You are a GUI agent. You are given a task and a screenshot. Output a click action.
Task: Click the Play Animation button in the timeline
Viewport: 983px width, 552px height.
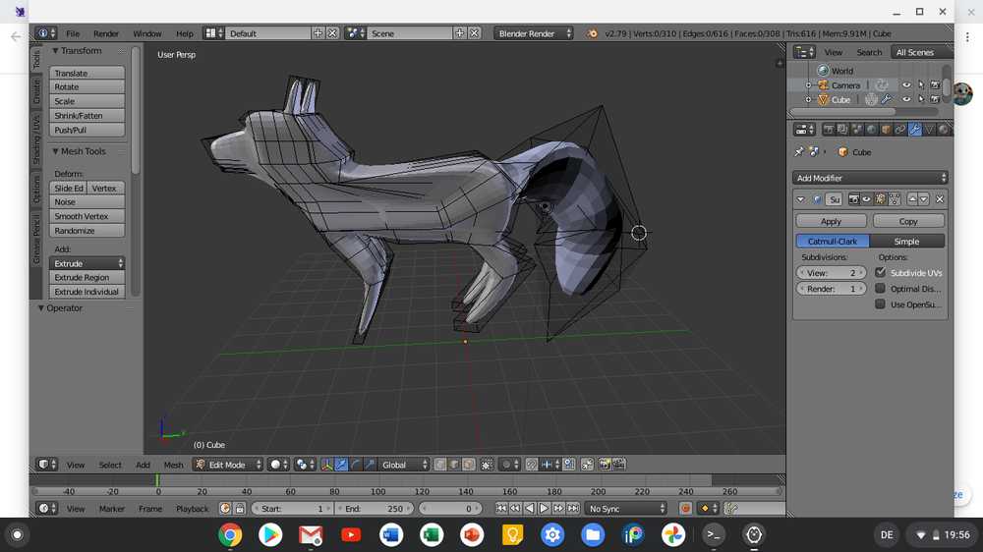544,509
